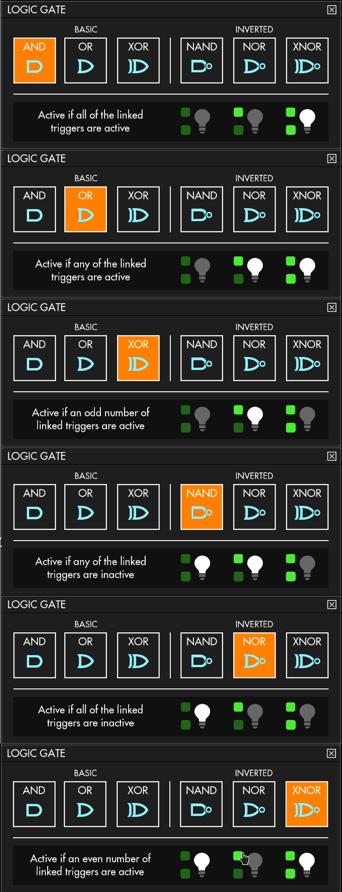Click the lit bulb in the AND description row
Image resolution: width=342 pixels, height=892 pixels.
307,121
